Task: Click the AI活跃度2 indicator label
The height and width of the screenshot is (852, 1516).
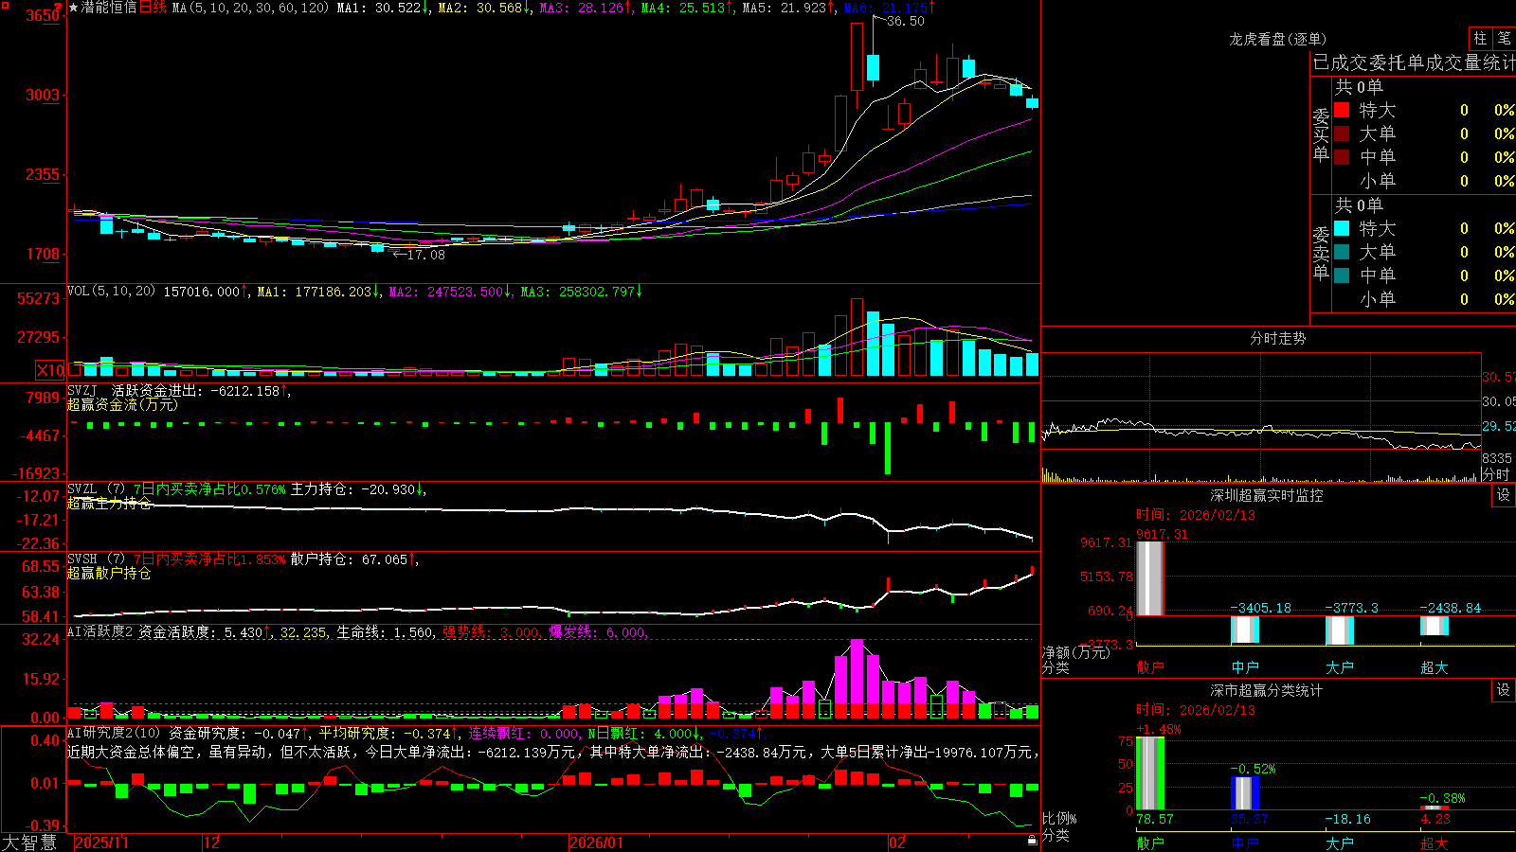Action: coord(100,631)
